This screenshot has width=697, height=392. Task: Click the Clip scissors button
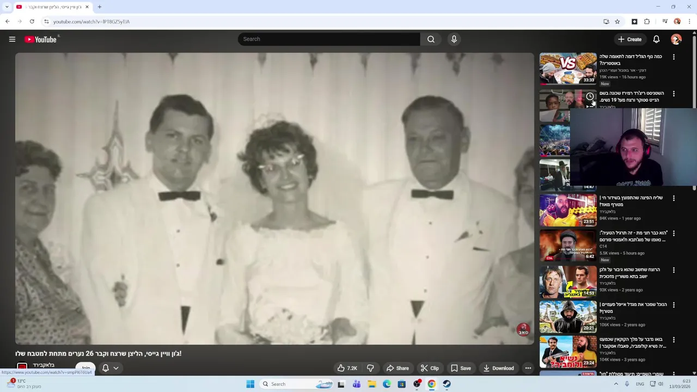pyautogui.click(x=430, y=368)
